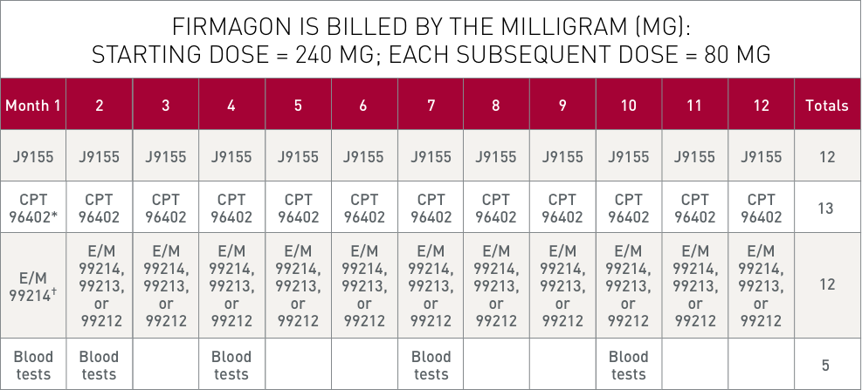Click the month 7 column header
This screenshot has height=390, width=862.
[x=431, y=106]
